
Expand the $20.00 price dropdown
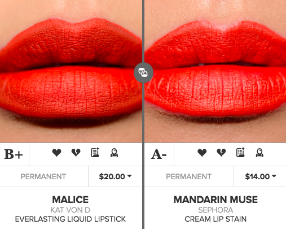click(115, 176)
